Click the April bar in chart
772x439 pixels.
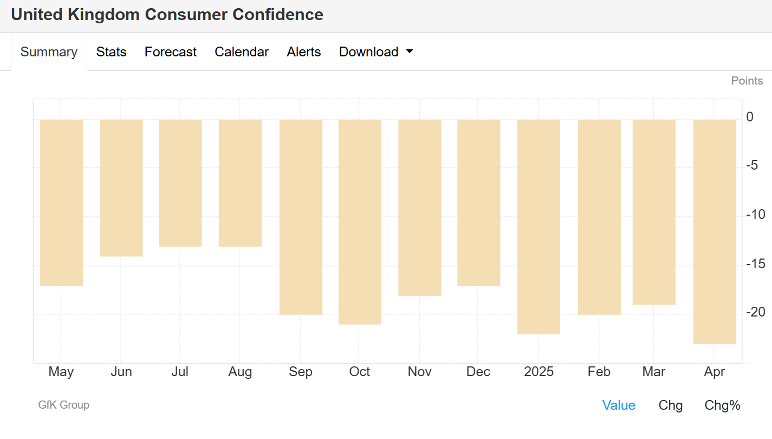point(715,231)
